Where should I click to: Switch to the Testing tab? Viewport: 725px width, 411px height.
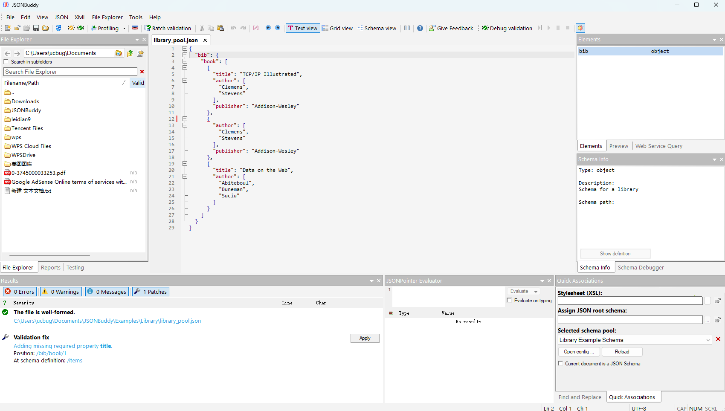[75, 267]
